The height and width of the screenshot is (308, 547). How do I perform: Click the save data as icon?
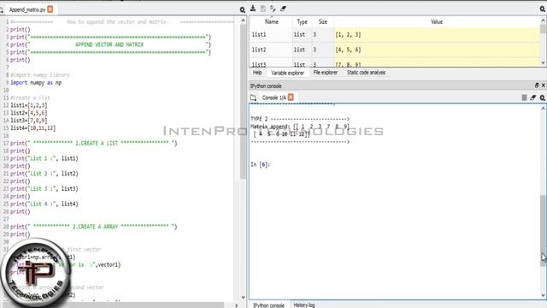pyautogui.click(x=273, y=9)
